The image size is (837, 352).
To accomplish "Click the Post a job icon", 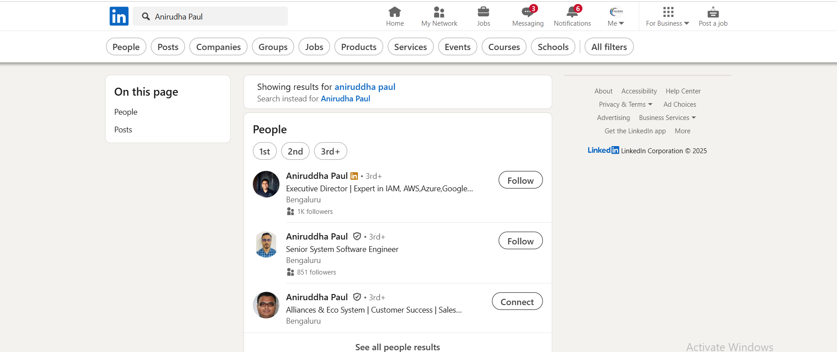I will pos(713,12).
